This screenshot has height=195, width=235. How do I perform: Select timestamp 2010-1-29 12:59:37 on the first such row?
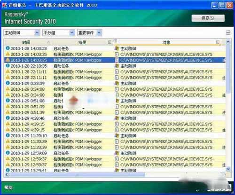click(x=29, y=159)
